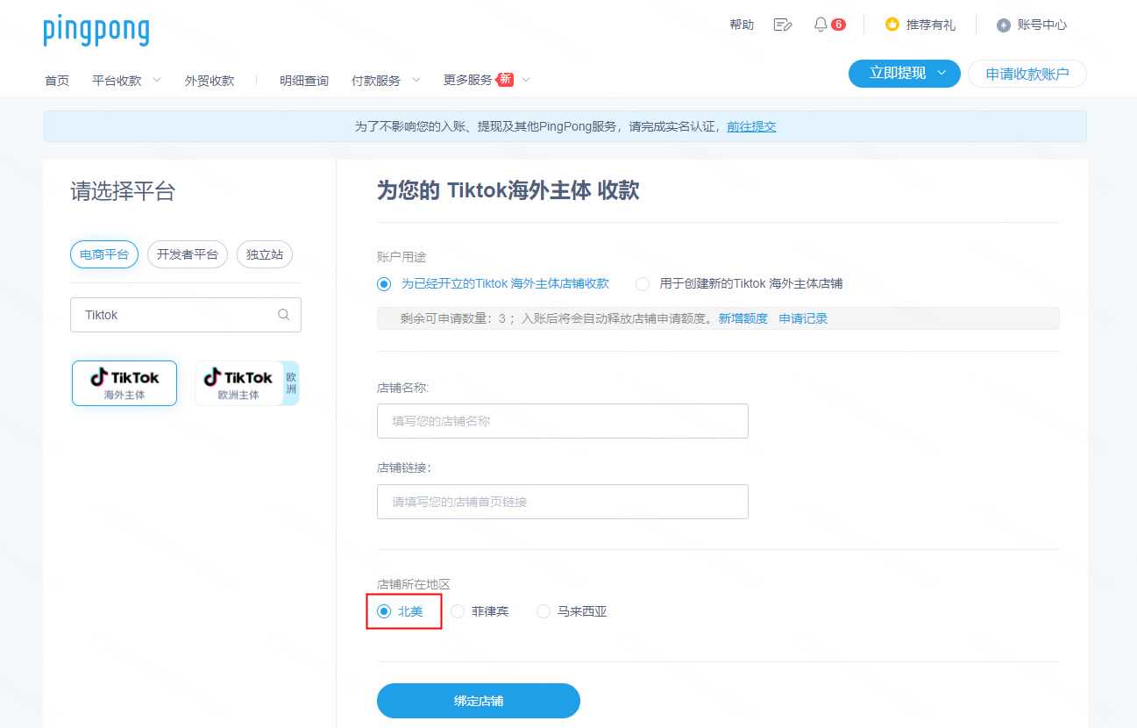The height and width of the screenshot is (728, 1137).
Task: Select TikTok 海外主体 platform card
Action: [x=124, y=383]
